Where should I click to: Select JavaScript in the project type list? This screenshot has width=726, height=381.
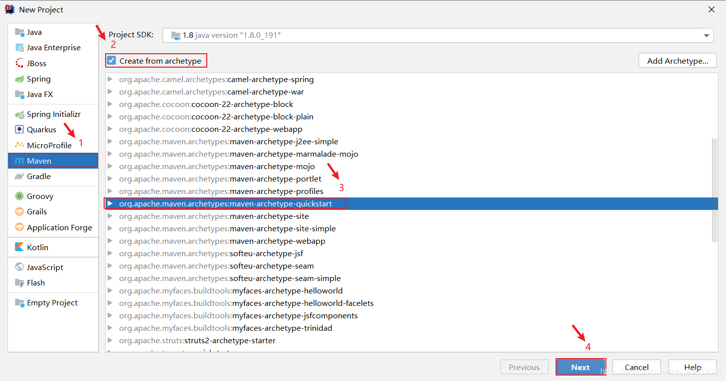(53, 268)
